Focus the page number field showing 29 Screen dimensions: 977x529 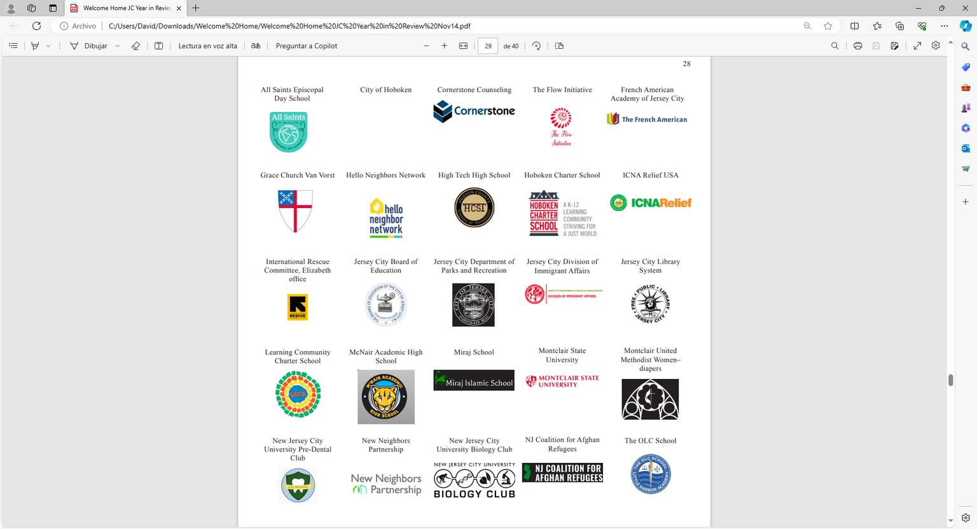488,46
